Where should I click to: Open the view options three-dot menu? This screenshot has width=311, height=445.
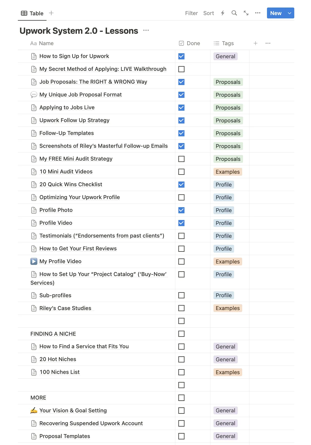point(258,13)
